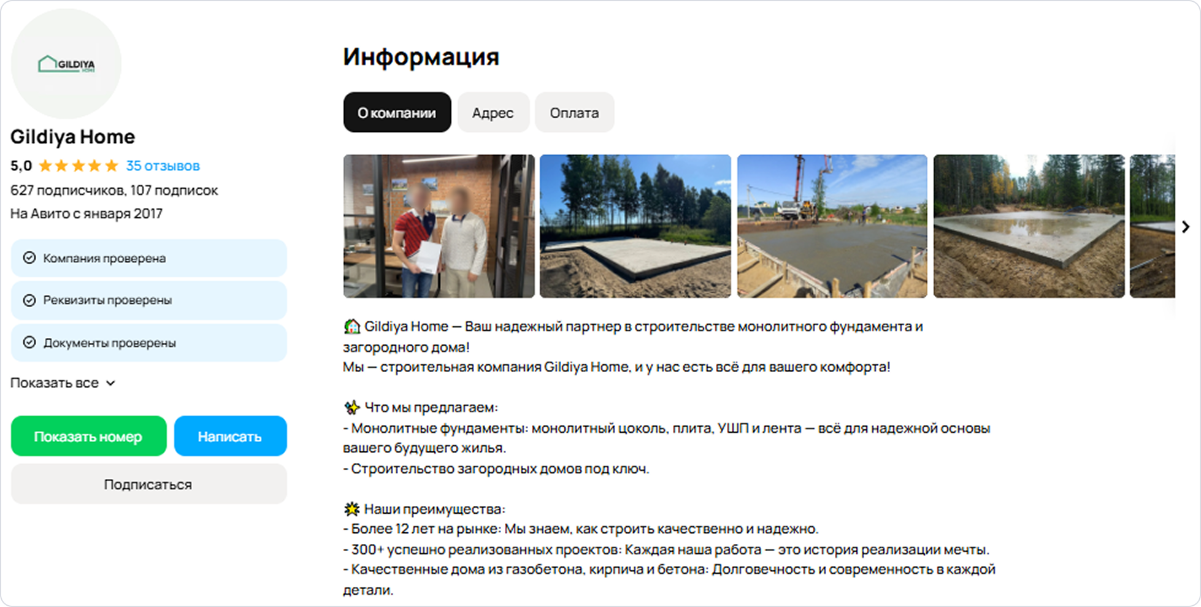Open the photo of two men in office

(439, 226)
